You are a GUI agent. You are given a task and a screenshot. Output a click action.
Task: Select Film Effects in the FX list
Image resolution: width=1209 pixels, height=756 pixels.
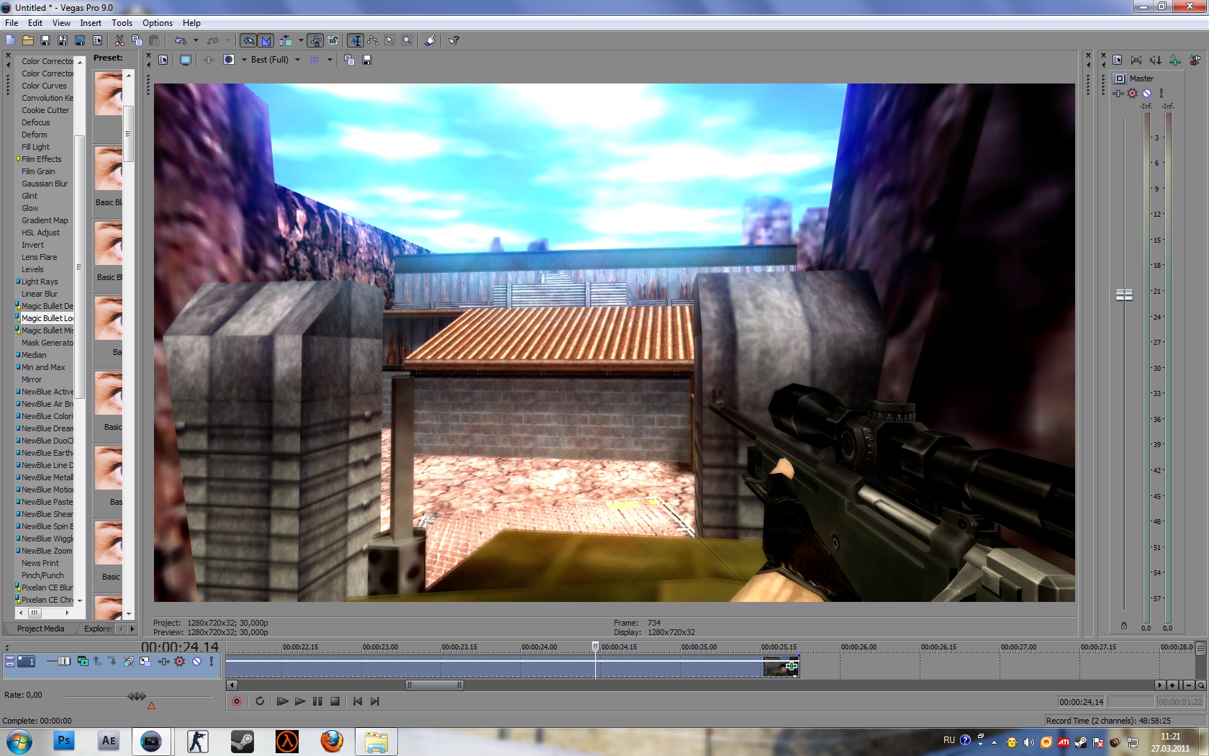(x=41, y=159)
